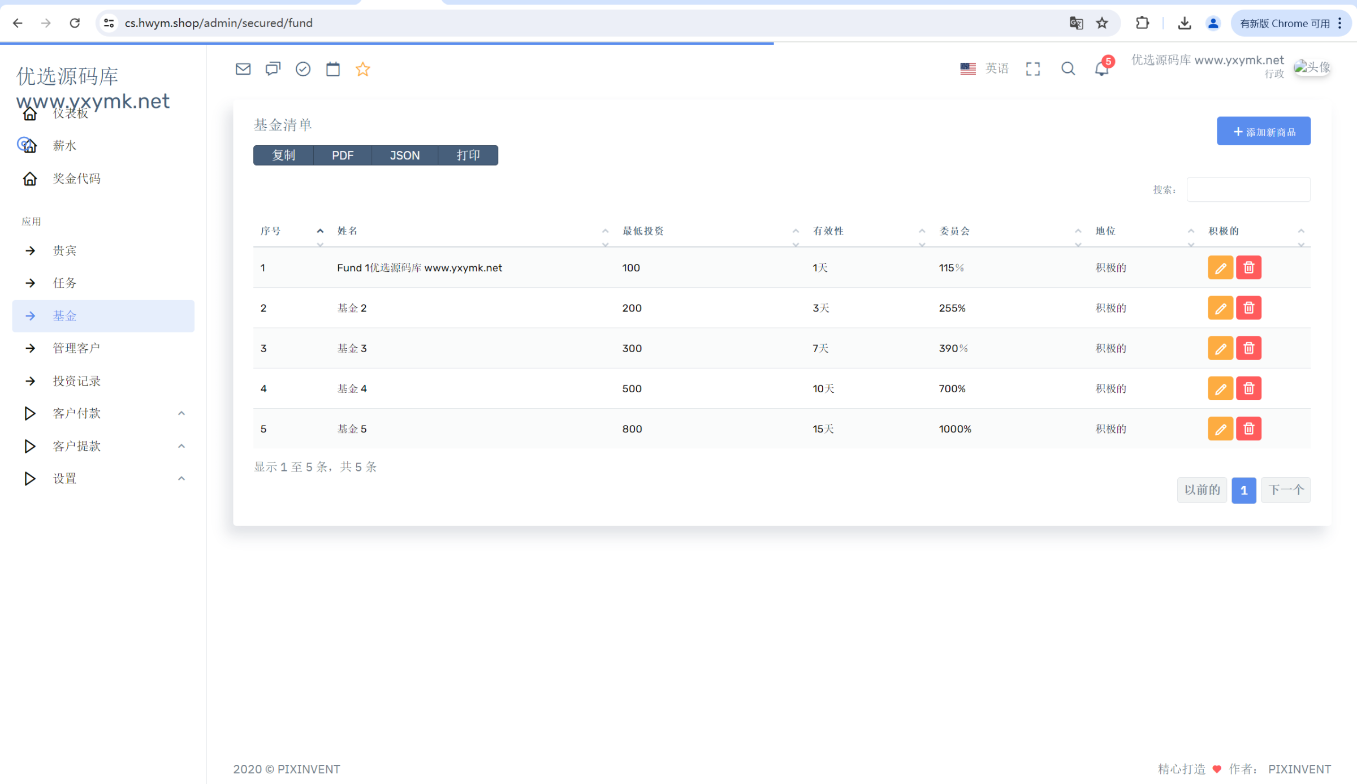Image resolution: width=1357 pixels, height=784 pixels.
Task: Export table using the PDF button
Action: coord(343,155)
